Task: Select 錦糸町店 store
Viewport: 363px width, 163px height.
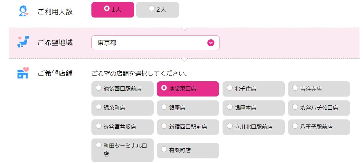Action: [123, 108]
